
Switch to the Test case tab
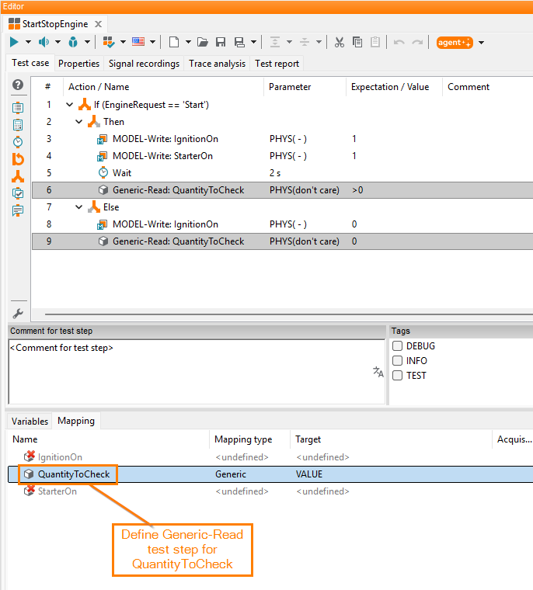[x=30, y=63]
